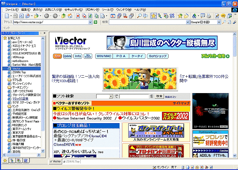Click the 検索 button in ソフト検索 form
Viewport: 238px width, 170px height.
159,96
